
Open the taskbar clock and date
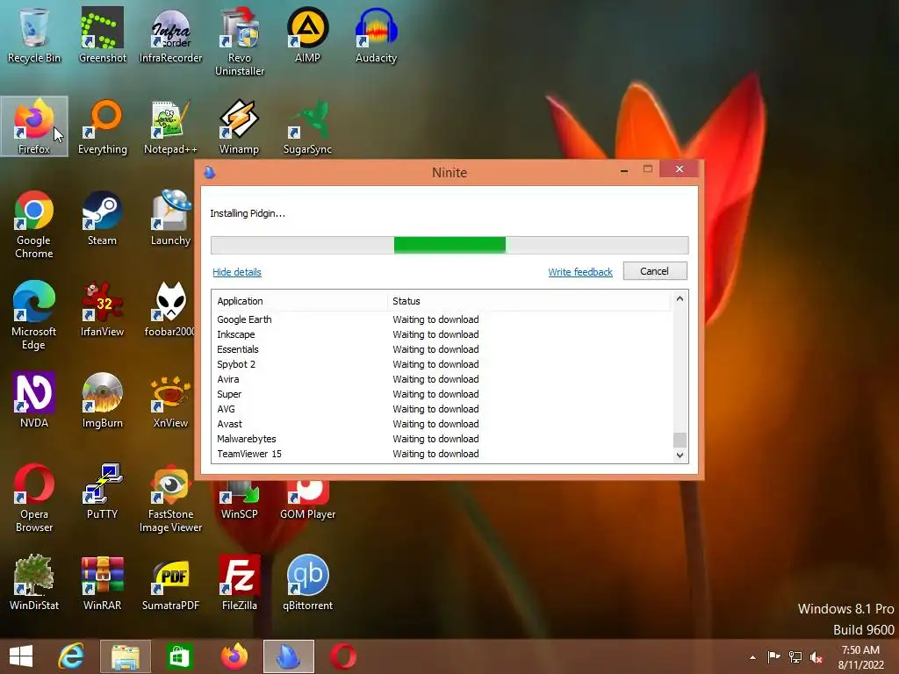click(860, 657)
